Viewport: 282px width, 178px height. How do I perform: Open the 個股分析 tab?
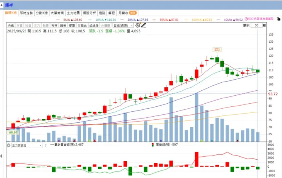coord(90,13)
